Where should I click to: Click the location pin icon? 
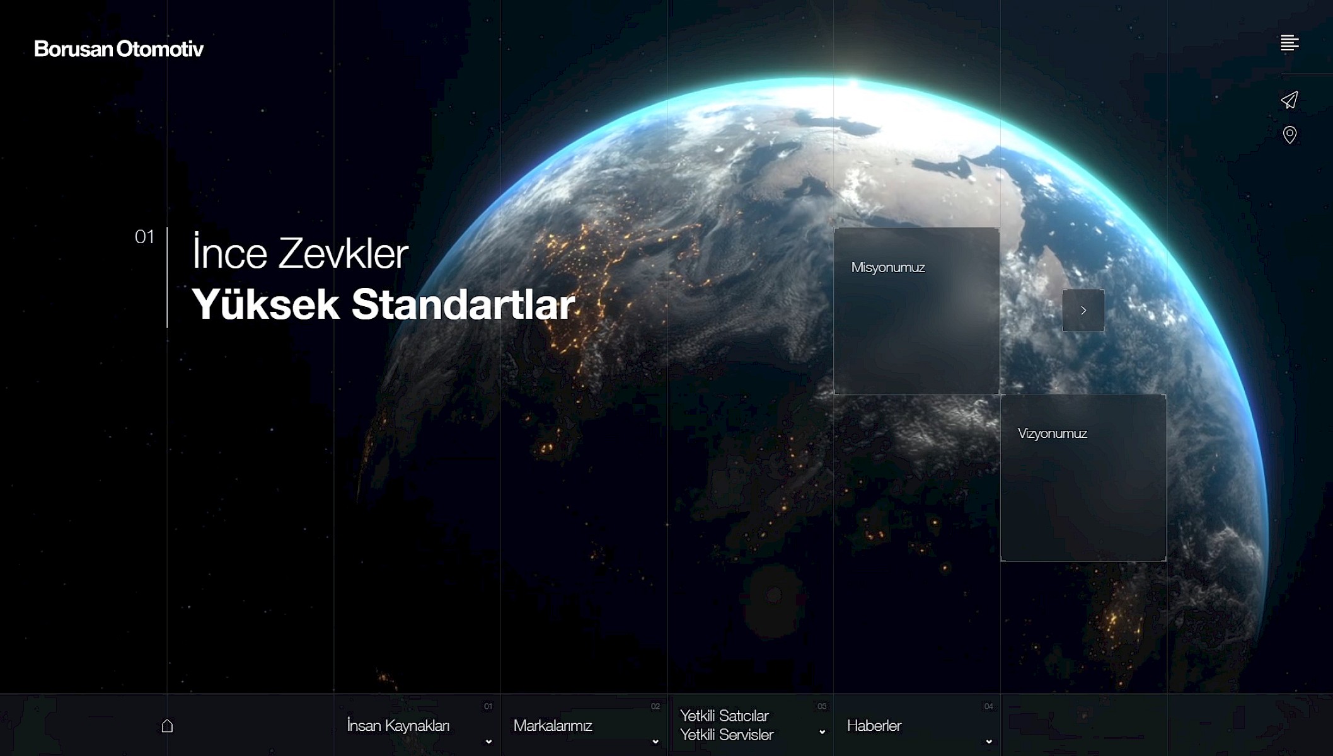pyautogui.click(x=1290, y=135)
